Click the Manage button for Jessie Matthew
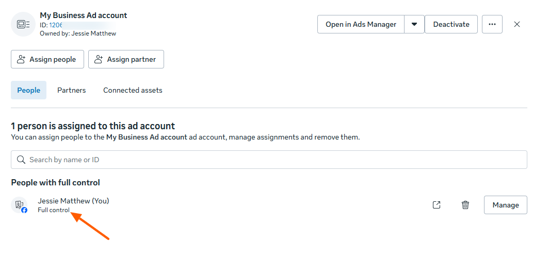Viewport: 533px width, 260px height. tap(505, 205)
